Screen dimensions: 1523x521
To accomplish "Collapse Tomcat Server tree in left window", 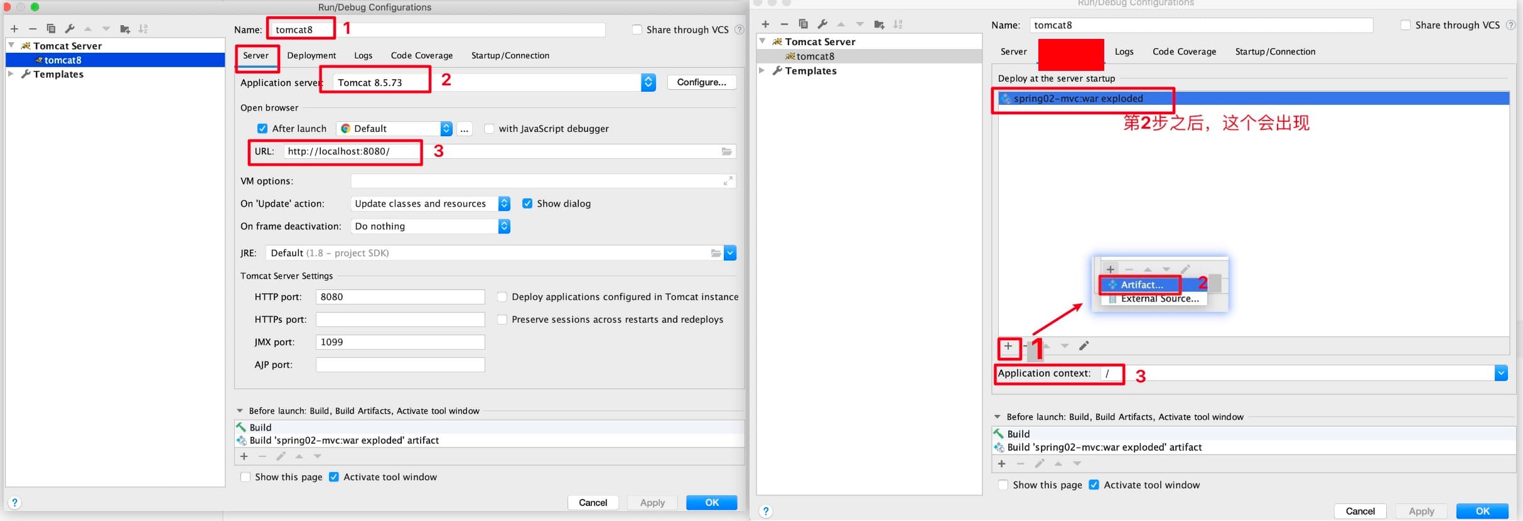I will 11,45.
